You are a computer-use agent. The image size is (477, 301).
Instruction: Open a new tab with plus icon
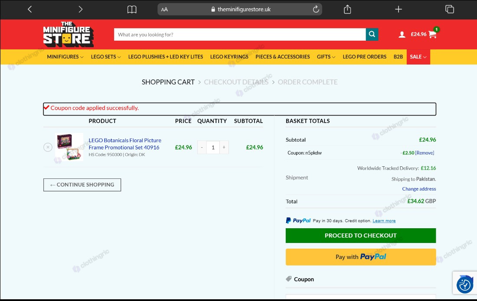click(398, 10)
